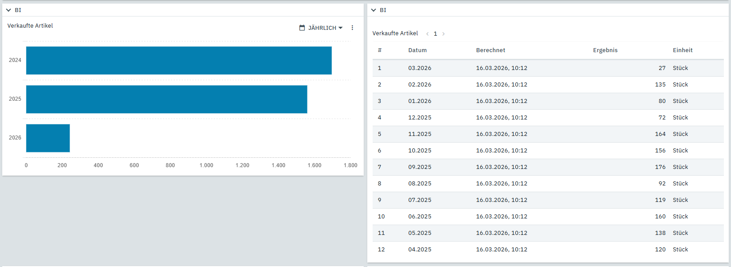The width and height of the screenshot is (731, 267).
Task: Sort table by Datum column header
Action: pos(417,50)
